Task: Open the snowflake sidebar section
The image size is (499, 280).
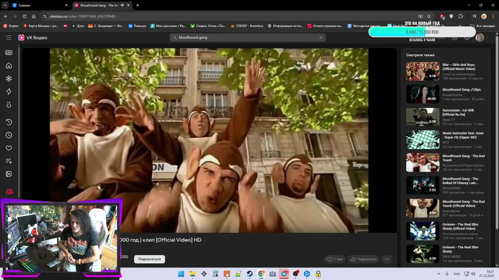Action: (9, 79)
